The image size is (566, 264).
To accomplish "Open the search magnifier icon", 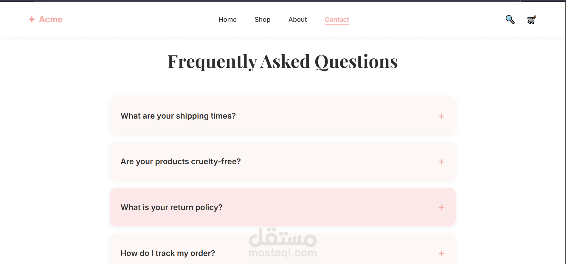I will click(x=510, y=20).
